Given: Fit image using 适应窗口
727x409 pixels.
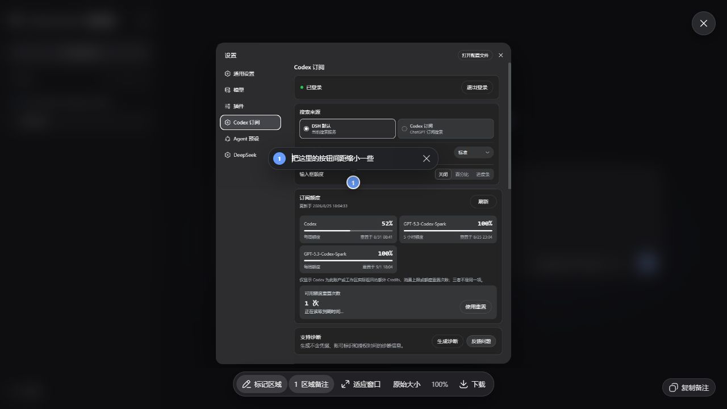Looking at the screenshot, I should point(361,384).
